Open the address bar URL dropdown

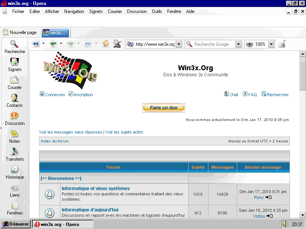point(179,44)
